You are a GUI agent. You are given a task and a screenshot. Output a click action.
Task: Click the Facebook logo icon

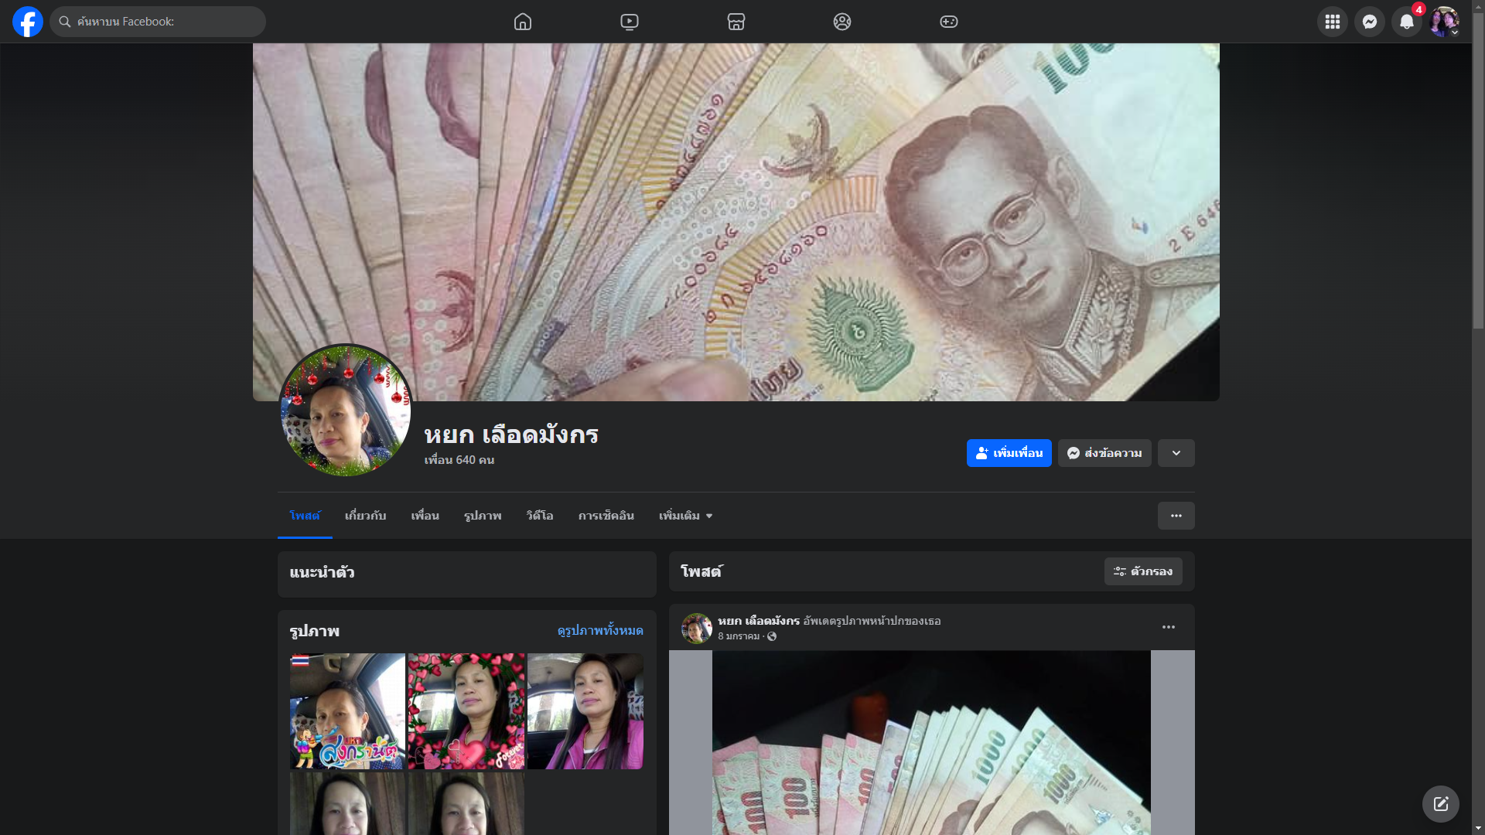point(28,22)
